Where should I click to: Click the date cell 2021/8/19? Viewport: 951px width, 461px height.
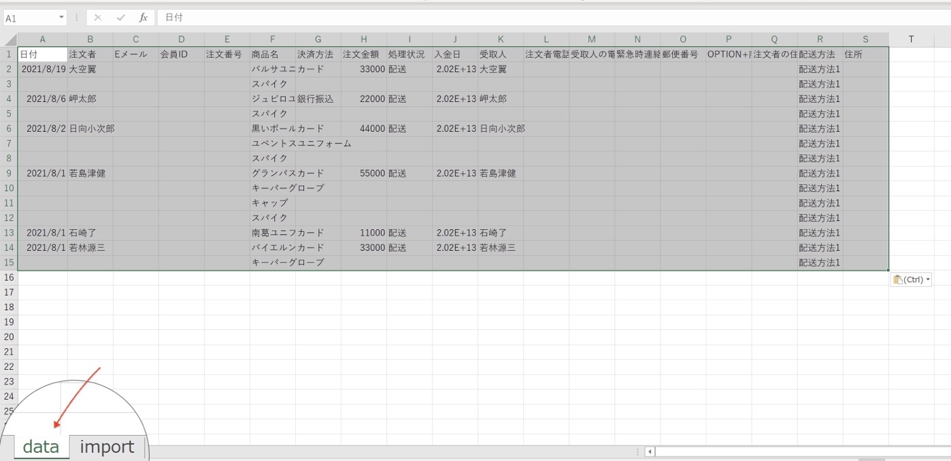[42, 69]
